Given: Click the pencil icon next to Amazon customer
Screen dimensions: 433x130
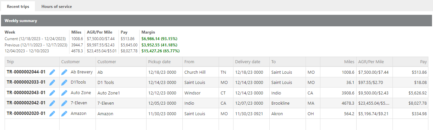Looking at the screenshot, I should 64,114.
